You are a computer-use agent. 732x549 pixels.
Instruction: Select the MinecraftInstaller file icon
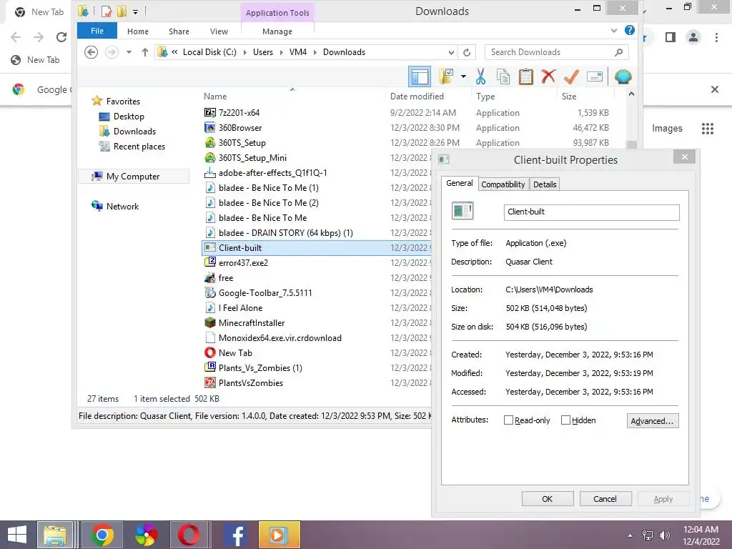pyautogui.click(x=210, y=322)
